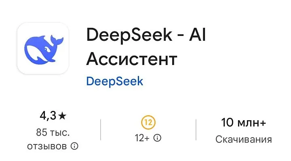The width and height of the screenshot is (291, 161).
Task: Click the info icon beside отзывов
Action: pos(74,146)
